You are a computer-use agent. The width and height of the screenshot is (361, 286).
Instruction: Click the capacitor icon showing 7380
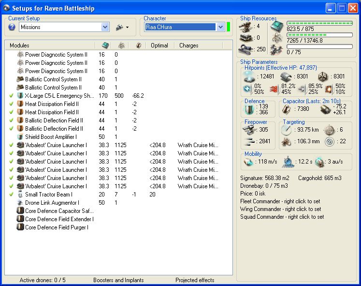coord(287,109)
